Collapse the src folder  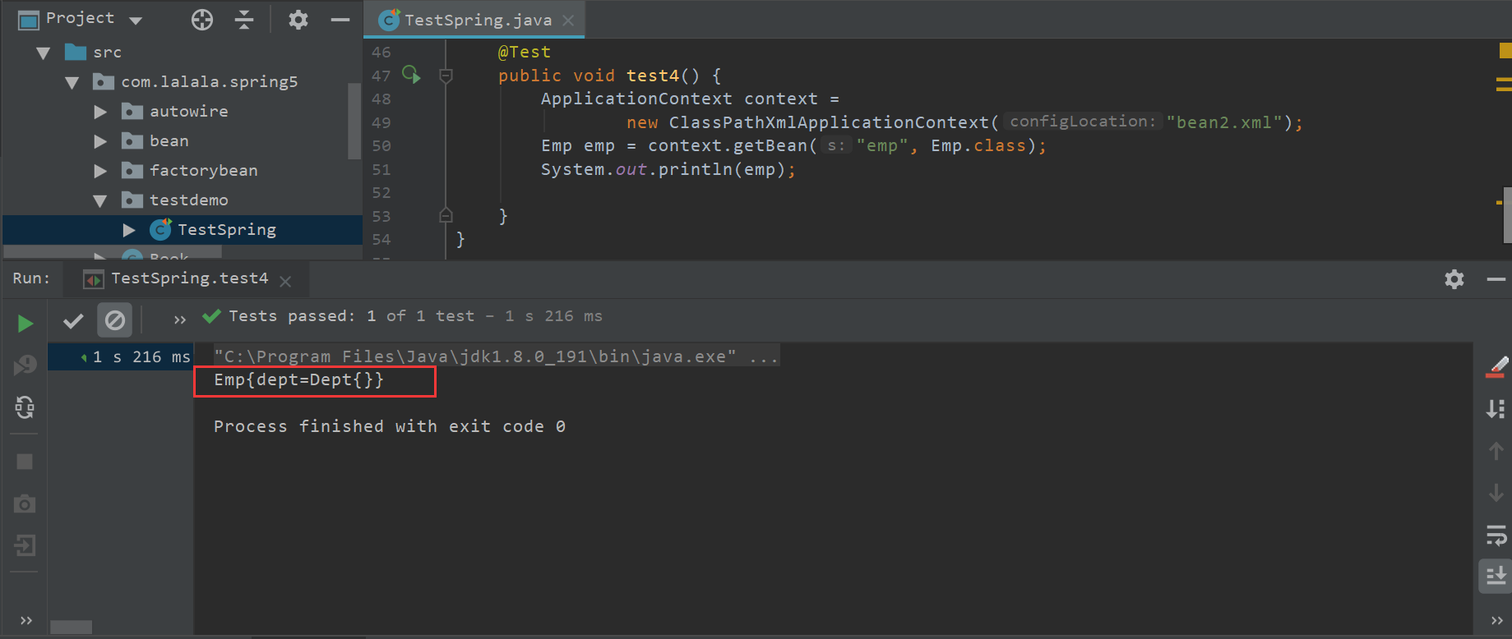[44, 53]
